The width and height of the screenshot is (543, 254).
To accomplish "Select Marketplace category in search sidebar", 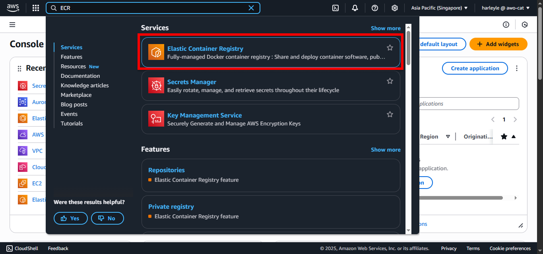I will click(x=76, y=95).
